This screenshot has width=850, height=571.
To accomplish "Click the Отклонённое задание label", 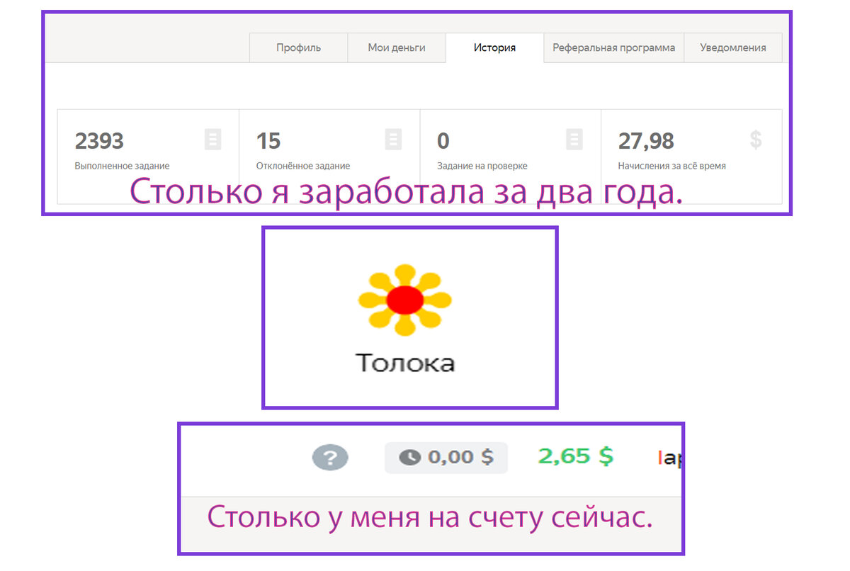I will pos(303,166).
